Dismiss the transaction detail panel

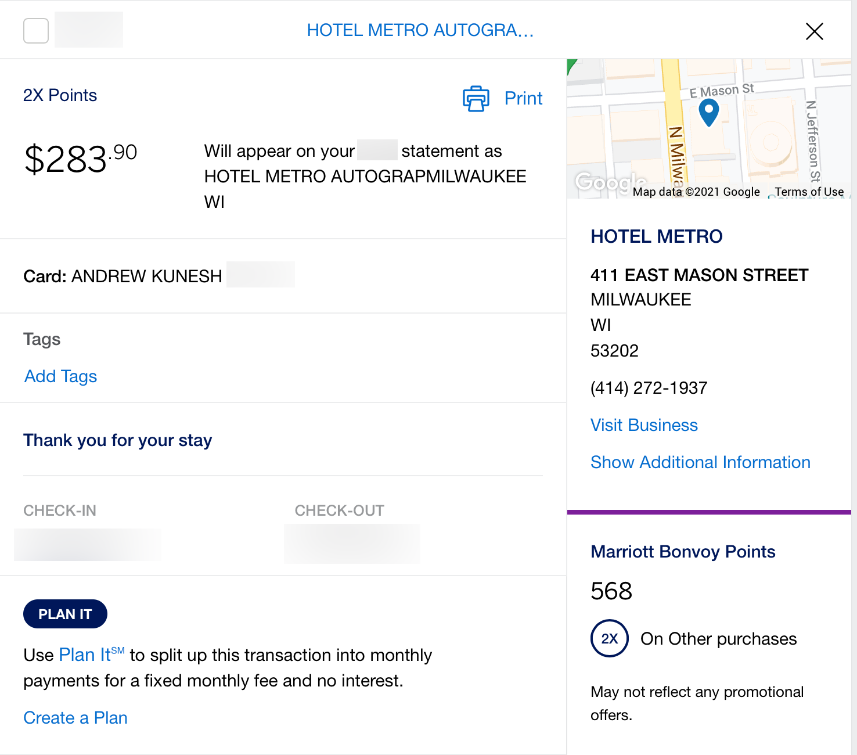[x=814, y=31]
